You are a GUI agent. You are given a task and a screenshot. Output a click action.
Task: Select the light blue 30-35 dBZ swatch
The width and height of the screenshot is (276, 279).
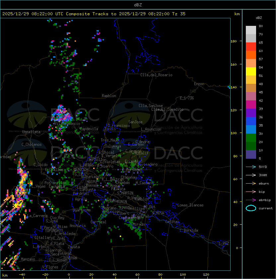251,129
